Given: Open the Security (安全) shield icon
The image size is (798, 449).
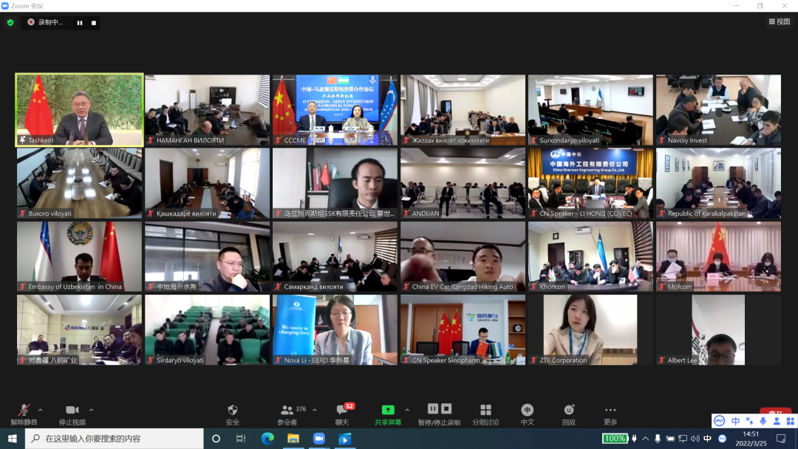Looking at the screenshot, I should (233, 410).
